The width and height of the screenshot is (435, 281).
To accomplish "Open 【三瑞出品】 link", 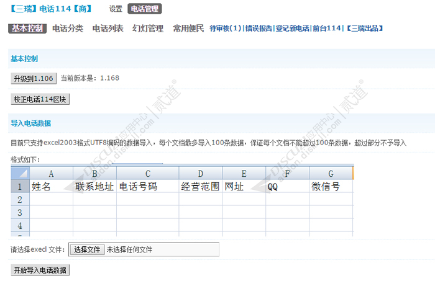I will 365,29.
